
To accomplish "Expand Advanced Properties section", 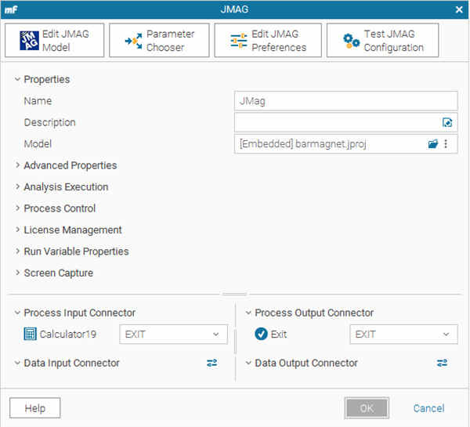I will (17, 165).
